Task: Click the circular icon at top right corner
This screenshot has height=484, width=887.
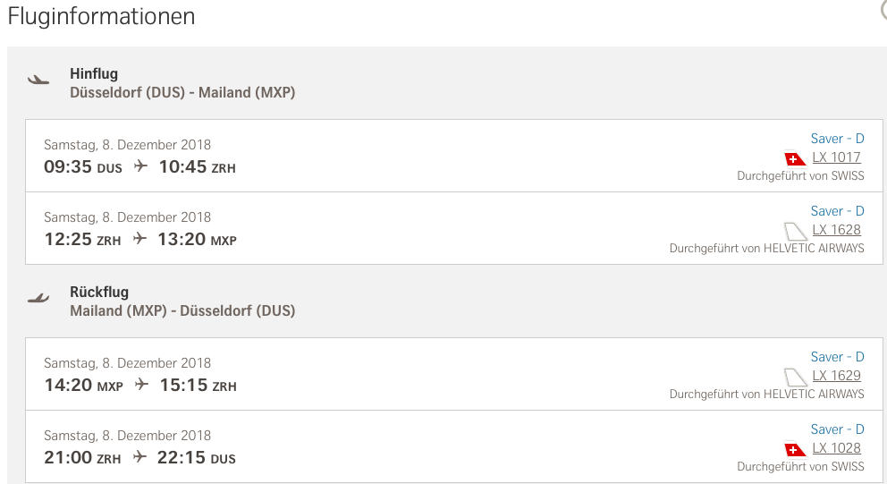Action: pyautogui.click(x=883, y=7)
